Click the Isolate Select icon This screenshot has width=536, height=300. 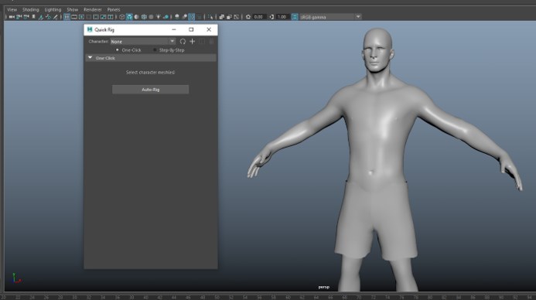pos(210,17)
